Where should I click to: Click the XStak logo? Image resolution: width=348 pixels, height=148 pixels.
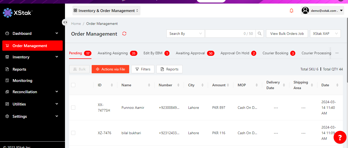click(x=17, y=13)
